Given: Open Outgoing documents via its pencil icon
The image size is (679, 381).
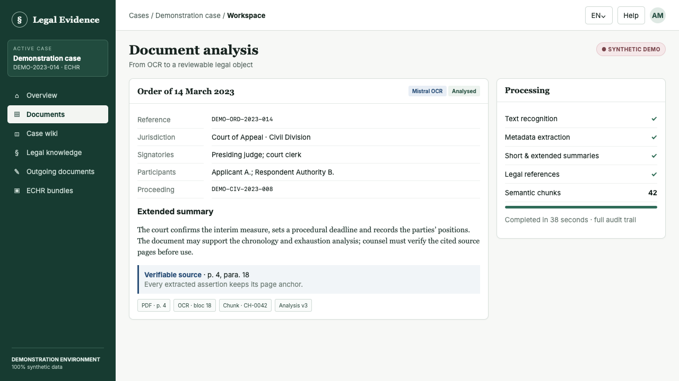Looking at the screenshot, I should coord(17,172).
